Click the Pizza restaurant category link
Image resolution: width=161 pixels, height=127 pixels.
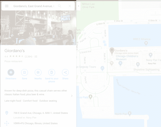click(x=13, y=61)
